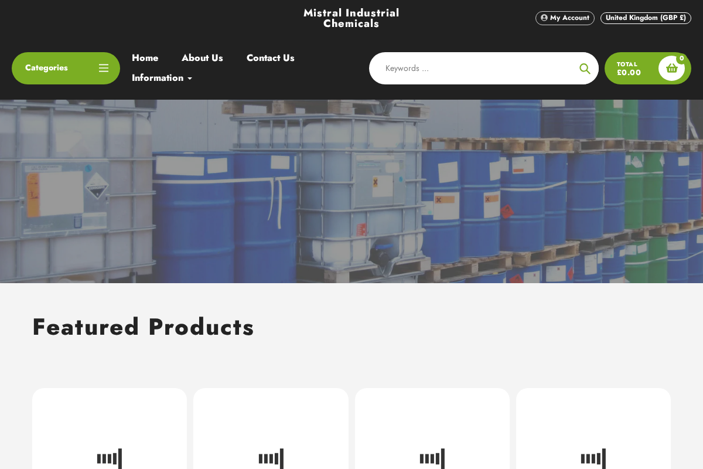Click the hamburger icon on Categories button
Viewport: 703px width, 469px height.
pos(104,68)
